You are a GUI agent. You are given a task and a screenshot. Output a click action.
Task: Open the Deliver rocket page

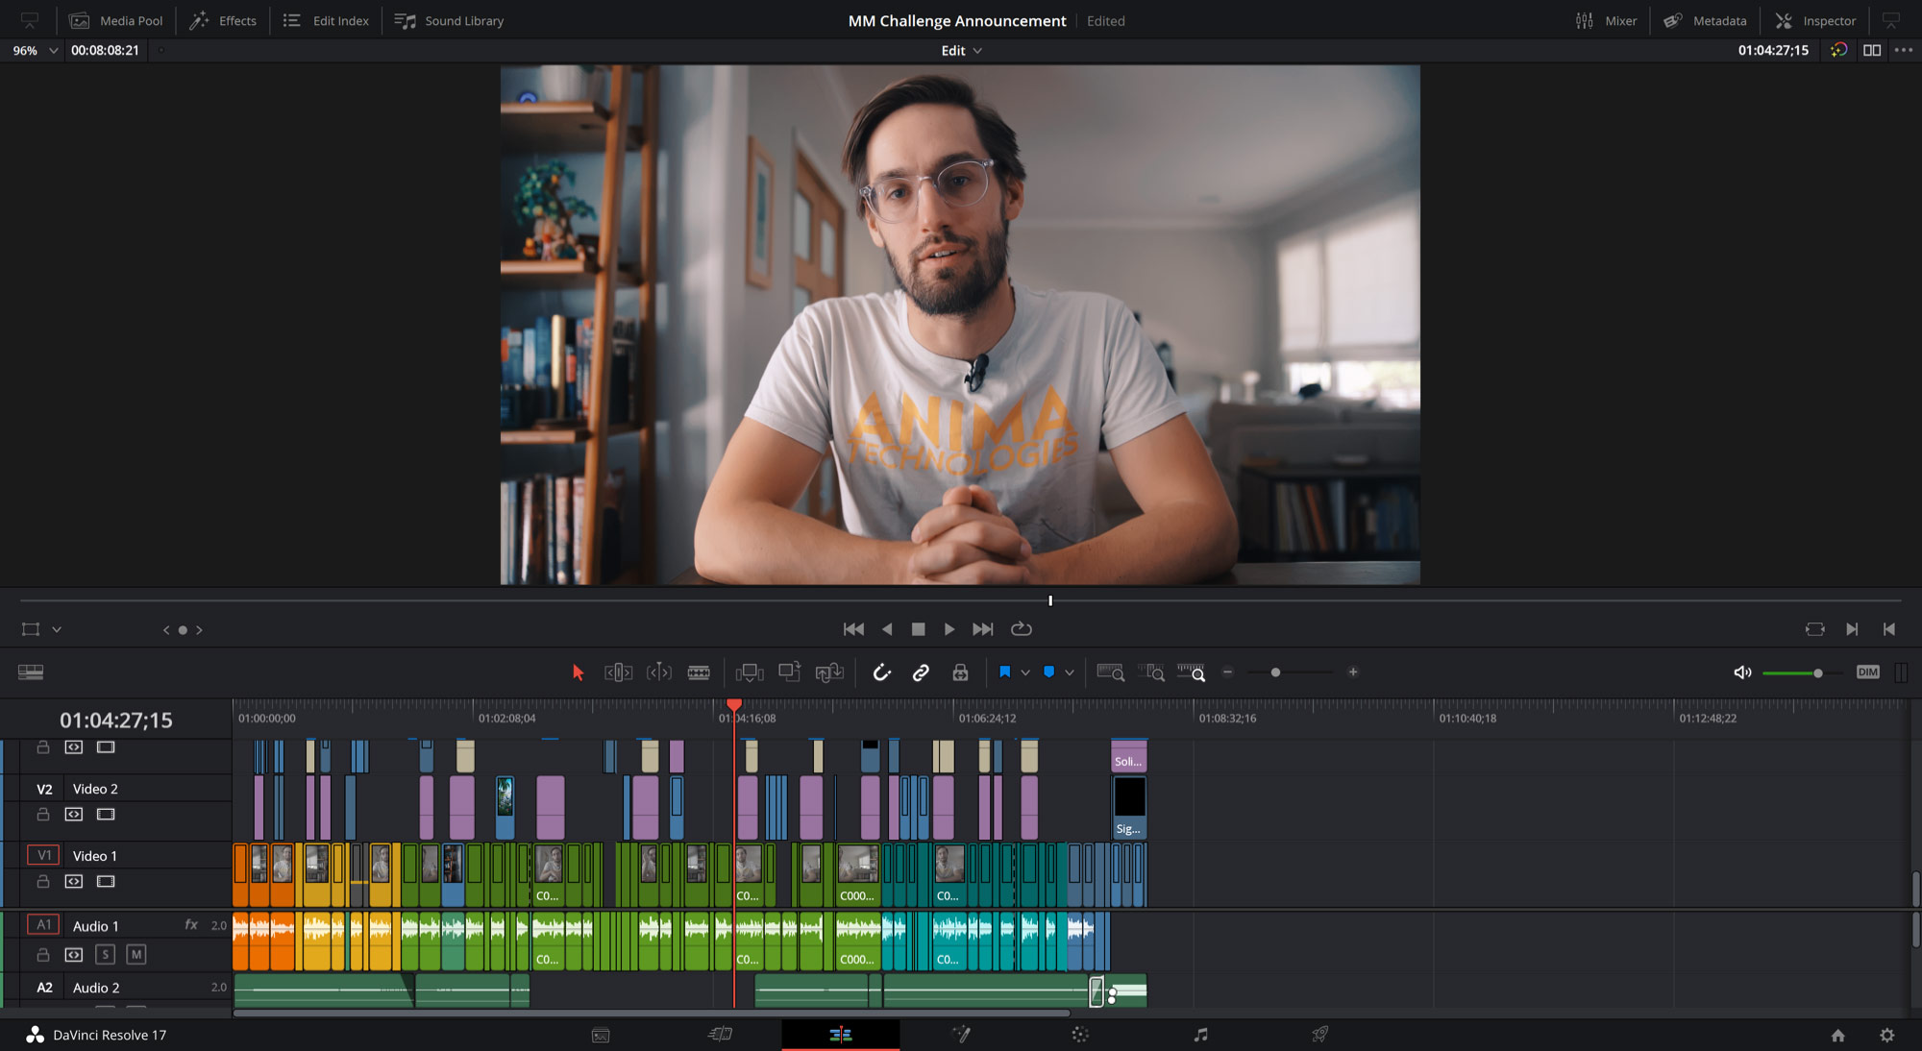(1320, 1035)
